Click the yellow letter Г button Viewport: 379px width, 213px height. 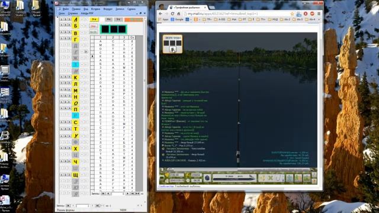(76, 40)
